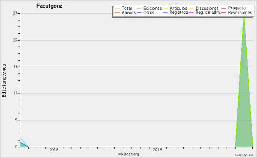The image size is (257, 158).
Task: Click the 11 y-axis value
Action: (x=15, y=93)
